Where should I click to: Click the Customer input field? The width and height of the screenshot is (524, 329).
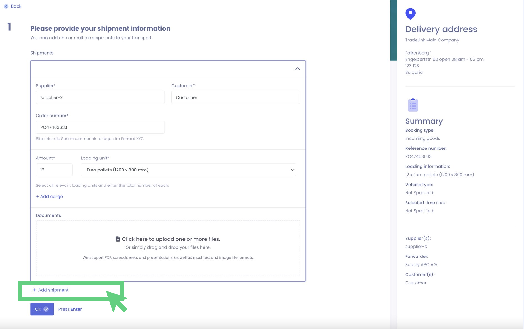pyautogui.click(x=235, y=97)
